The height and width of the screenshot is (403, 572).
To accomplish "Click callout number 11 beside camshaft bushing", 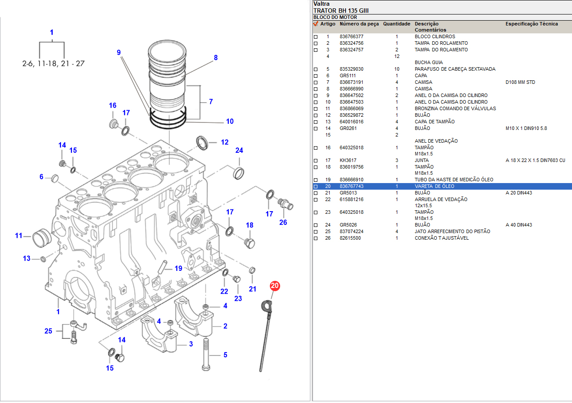I will point(18,236).
